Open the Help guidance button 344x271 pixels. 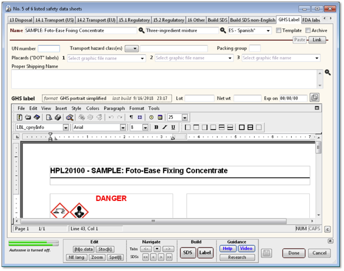tap(228, 249)
